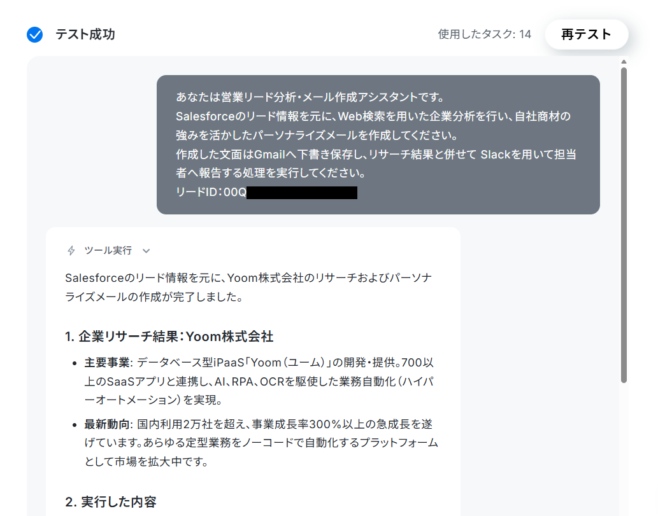Click the 使用したタスク: 14 counter
Screen dimensions: 658x516
[484, 34]
